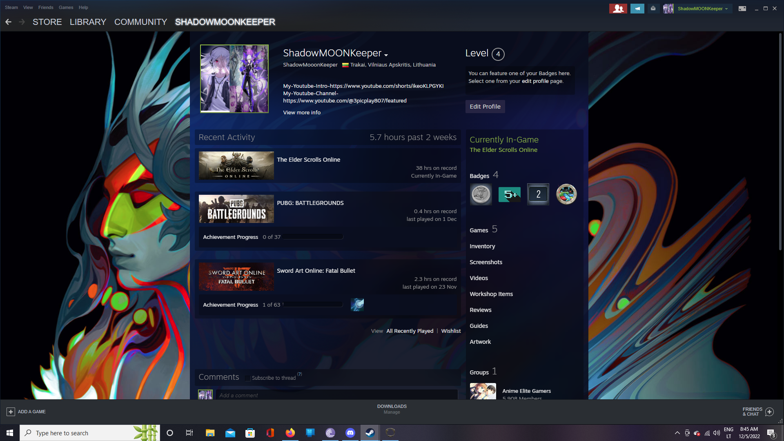Open the red friends activity icon
This screenshot has height=441, width=784.
(x=618, y=9)
